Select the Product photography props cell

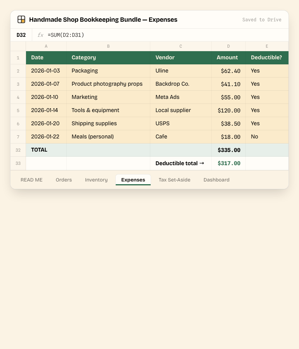coord(108,84)
